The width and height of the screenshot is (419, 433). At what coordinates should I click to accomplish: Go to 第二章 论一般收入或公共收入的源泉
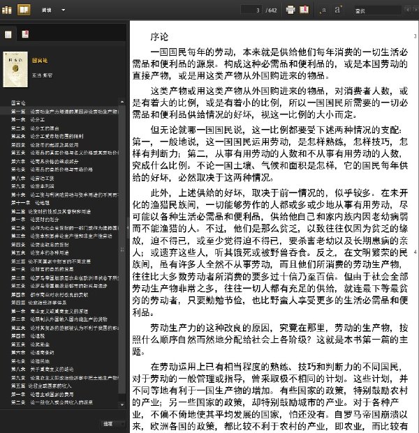point(52,402)
